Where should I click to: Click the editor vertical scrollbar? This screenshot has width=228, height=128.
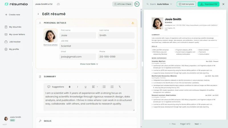(141, 19)
